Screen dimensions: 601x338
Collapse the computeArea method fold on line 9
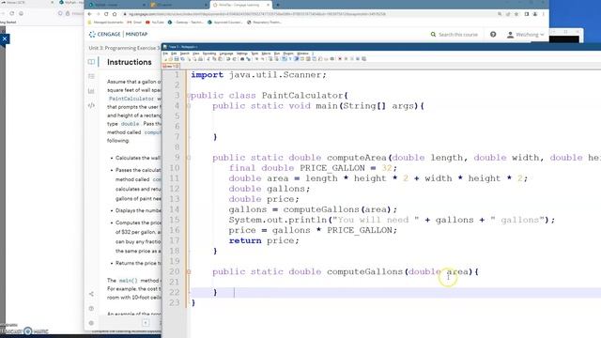coord(188,158)
